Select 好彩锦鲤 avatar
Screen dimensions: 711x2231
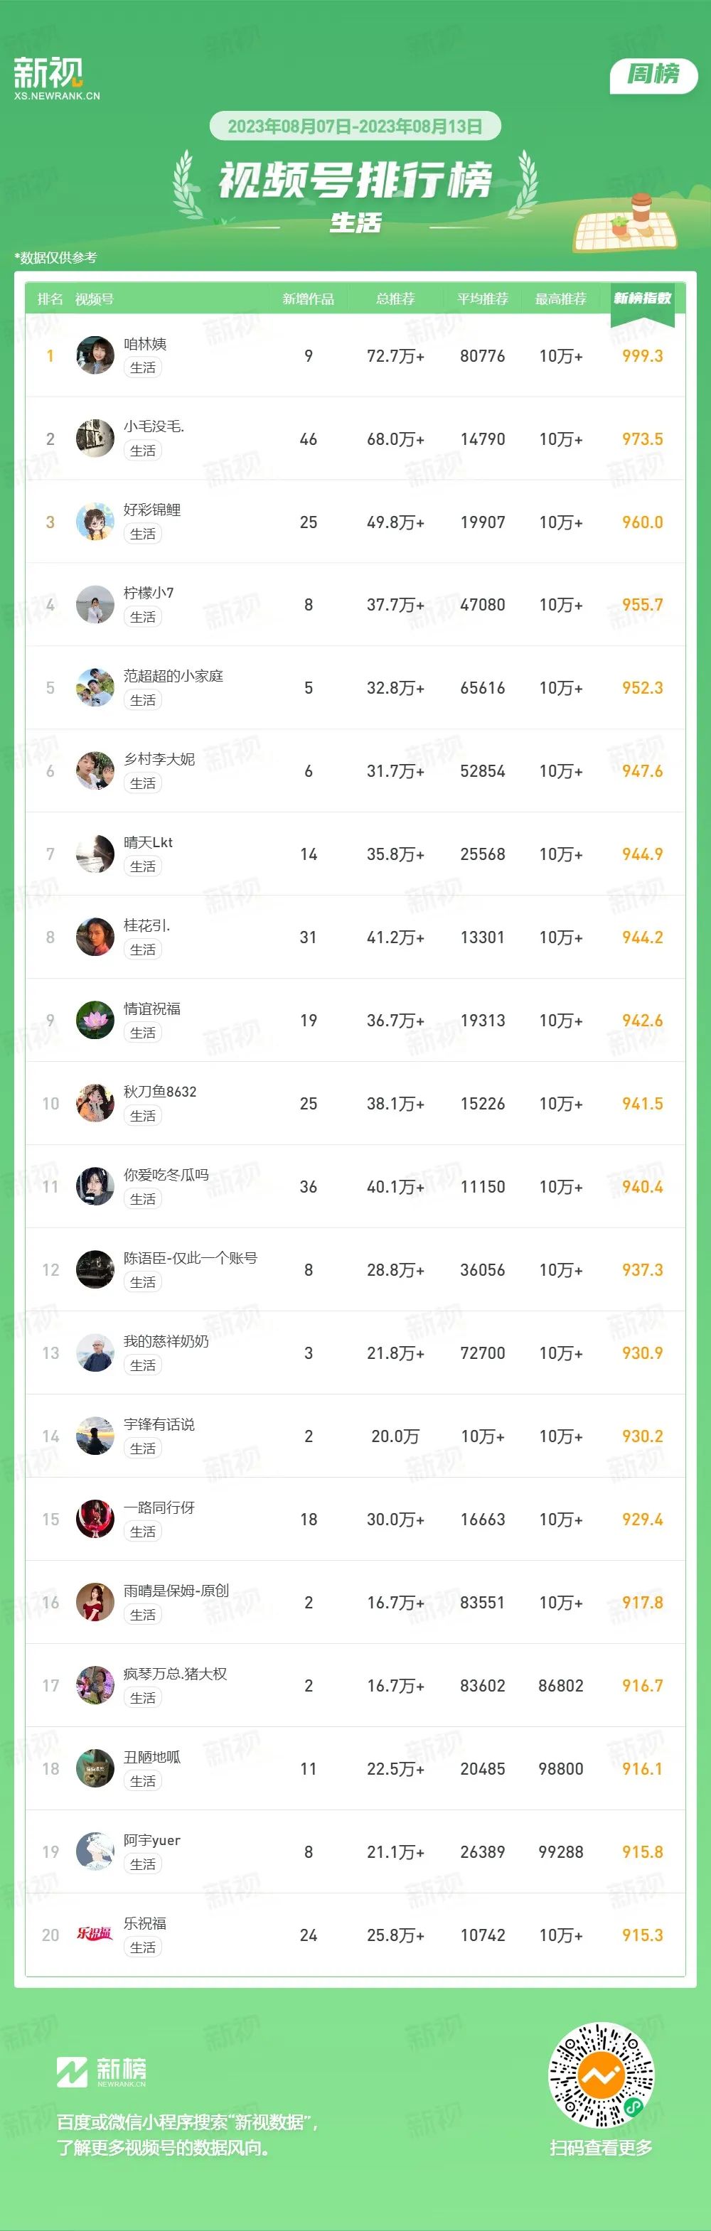(x=95, y=522)
